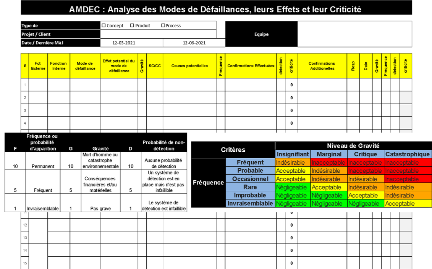Screen dimensions: 432x269
Task: Click the criticité value 0 in row 1
Action: [291, 85]
